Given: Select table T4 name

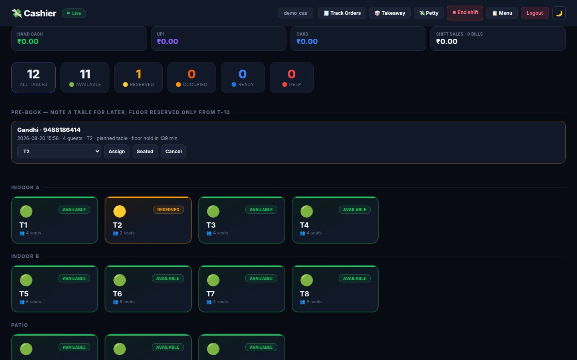Looking at the screenshot, I should point(305,225).
